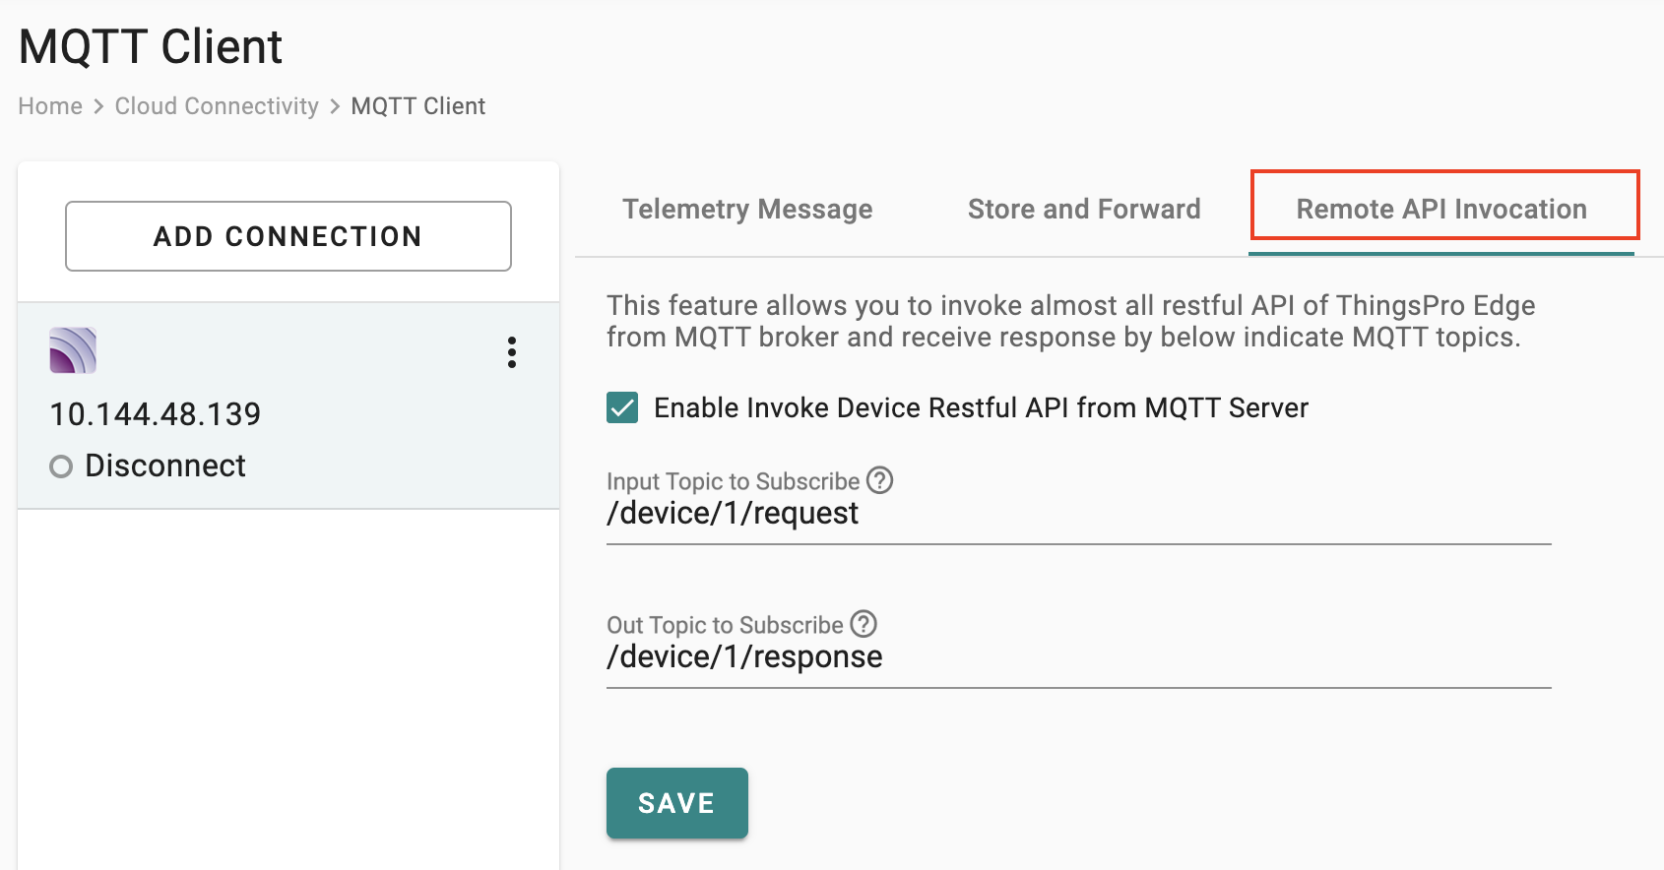The width and height of the screenshot is (1664, 870).
Task: Click the Disconnect status text
Action: tap(165, 466)
